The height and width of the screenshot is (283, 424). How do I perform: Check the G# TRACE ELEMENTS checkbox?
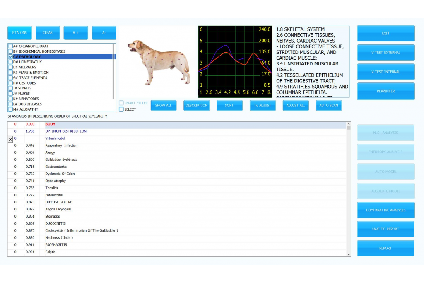pyautogui.click(x=10, y=77)
